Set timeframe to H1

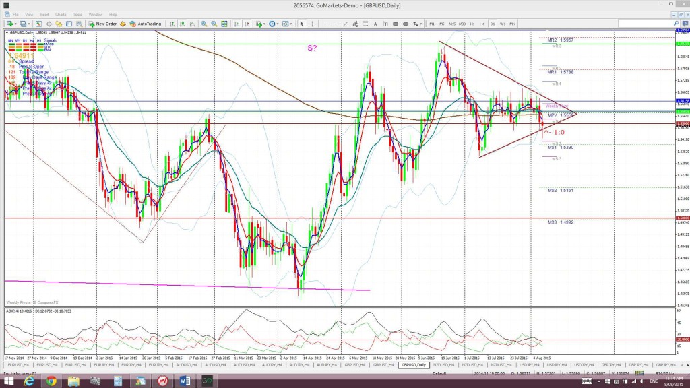[472, 24]
